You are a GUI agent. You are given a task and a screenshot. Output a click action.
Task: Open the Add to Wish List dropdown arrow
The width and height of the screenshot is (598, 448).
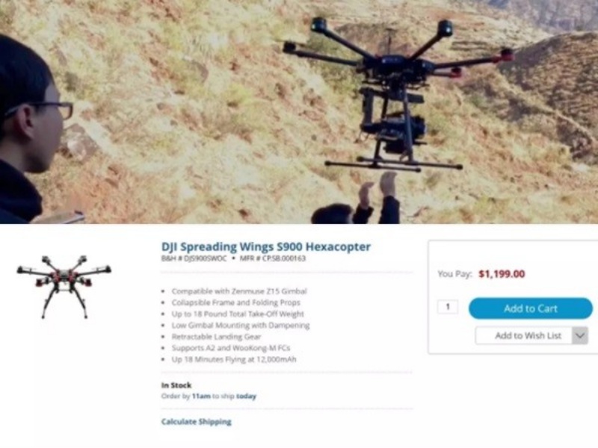pyautogui.click(x=580, y=335)
